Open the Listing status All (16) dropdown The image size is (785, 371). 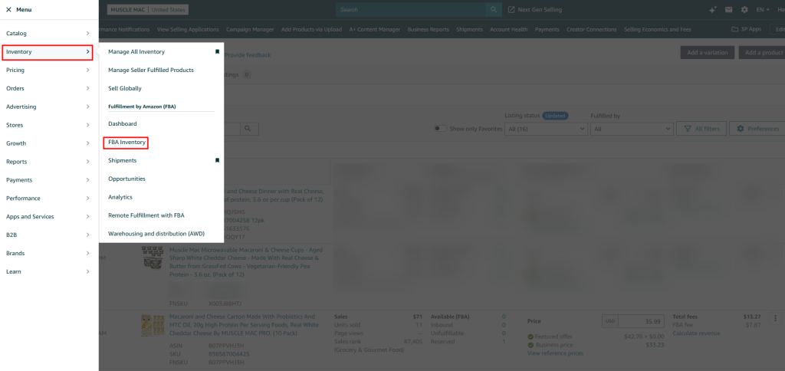pos(546,129)
